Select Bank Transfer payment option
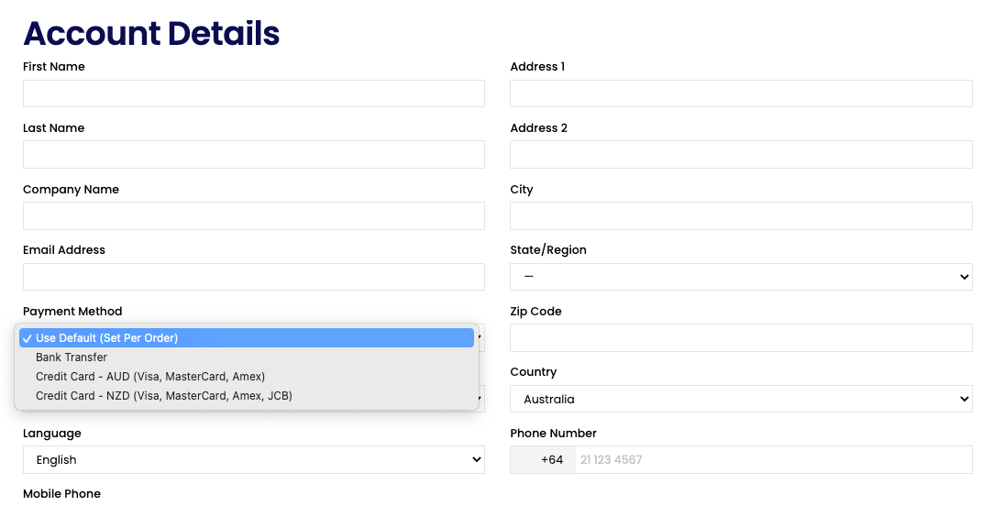This screenshot has width=993, height=506. click(247, 357)
